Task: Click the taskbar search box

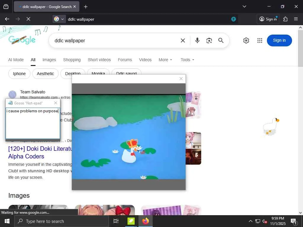Action: [x=62, y=221]
